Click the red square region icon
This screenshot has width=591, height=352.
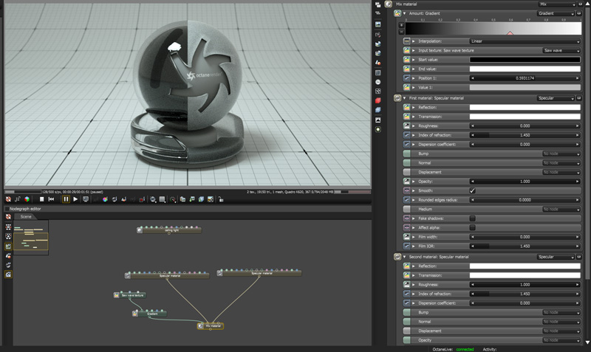tap(142, 199)
